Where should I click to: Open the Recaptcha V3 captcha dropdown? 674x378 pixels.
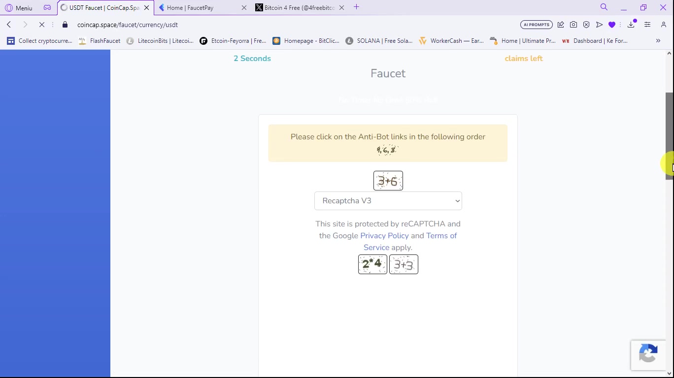pos(388,201)
